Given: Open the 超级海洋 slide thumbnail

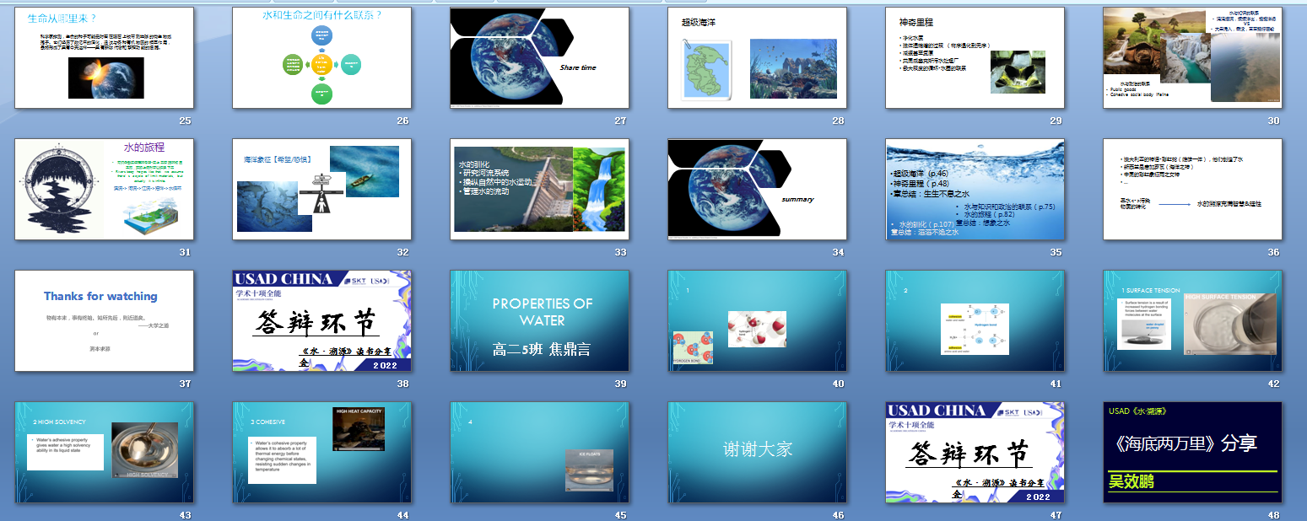Looking at the screenshot, I should (758, 57).
